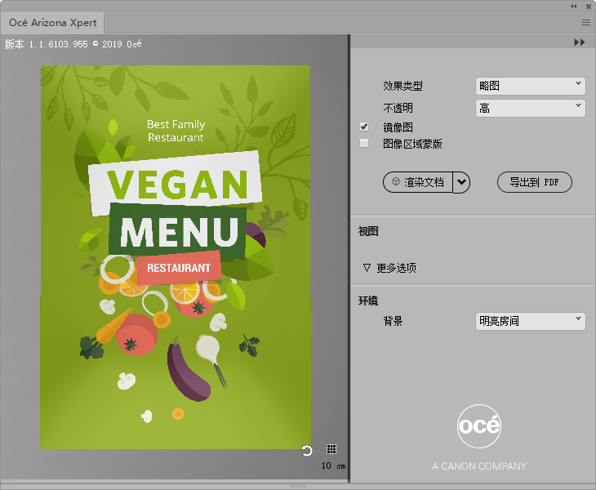Open the 背景 dropdown showing 明亮房间
596x490 pixels.
click(x=530, y=321)
